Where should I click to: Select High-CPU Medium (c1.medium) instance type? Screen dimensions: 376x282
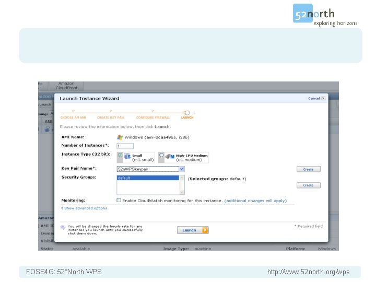(x=161, y=155)
